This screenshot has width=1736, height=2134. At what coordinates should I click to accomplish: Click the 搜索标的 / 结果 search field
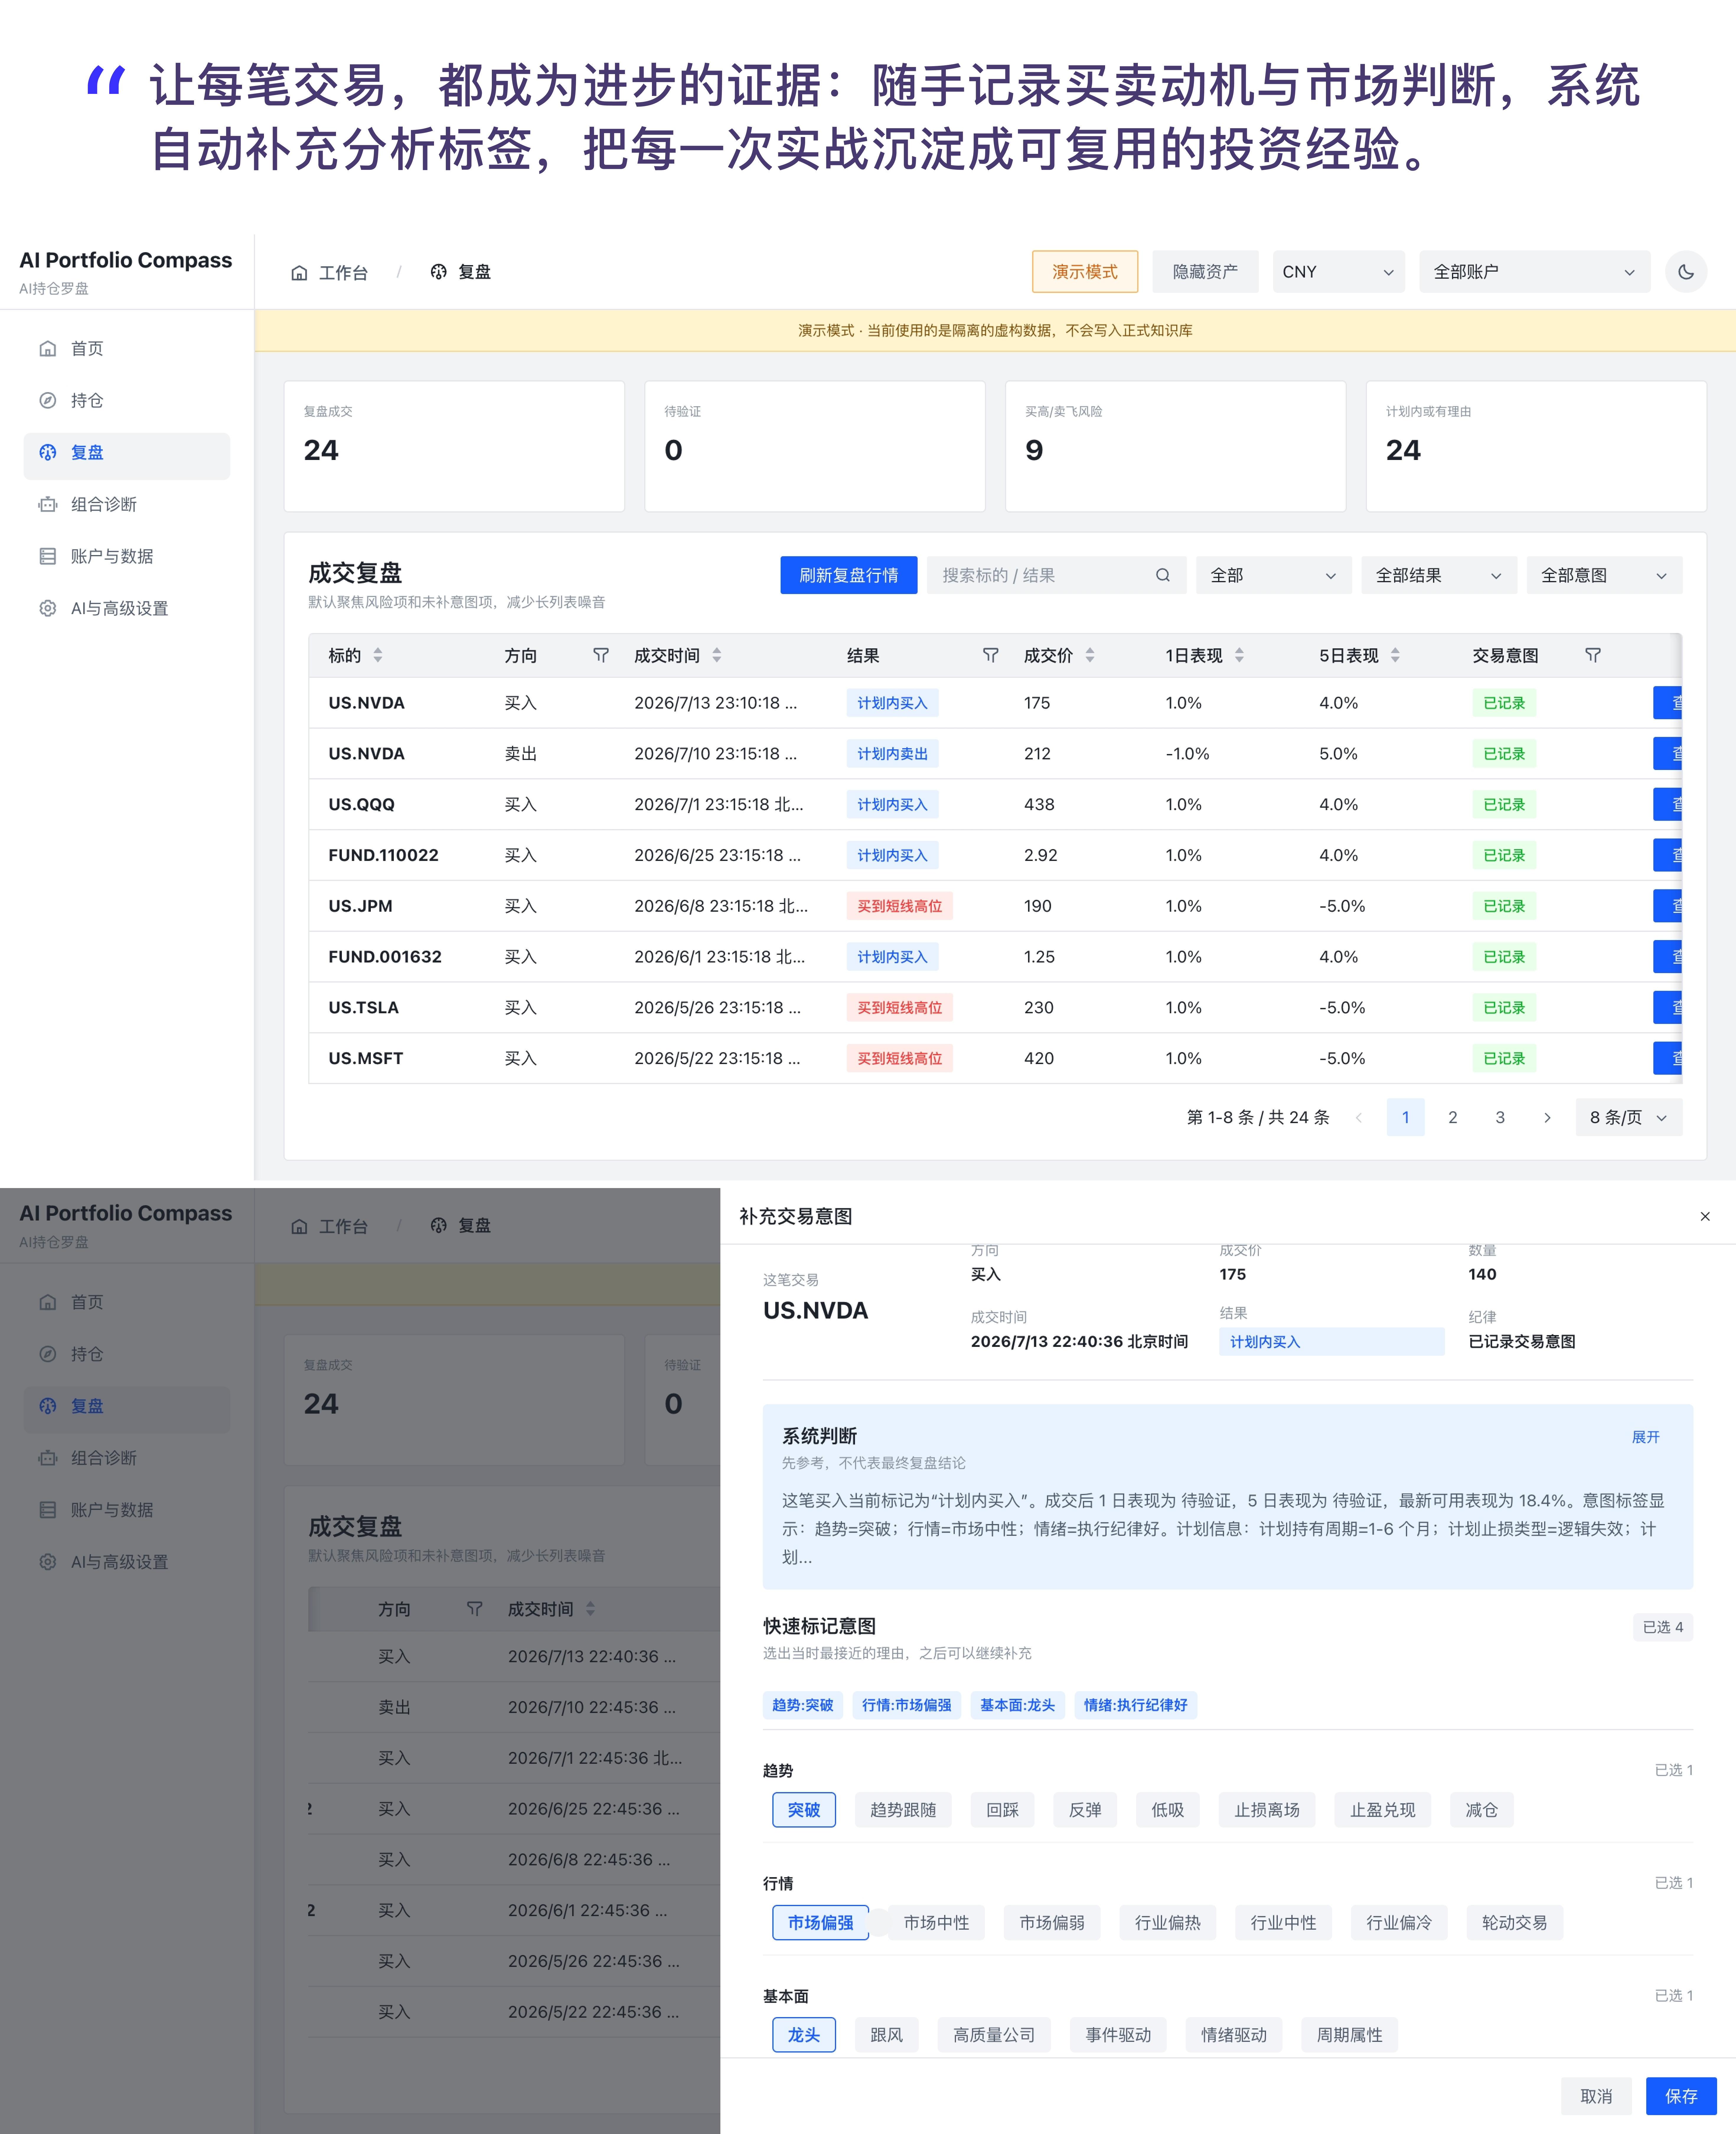1056,575
